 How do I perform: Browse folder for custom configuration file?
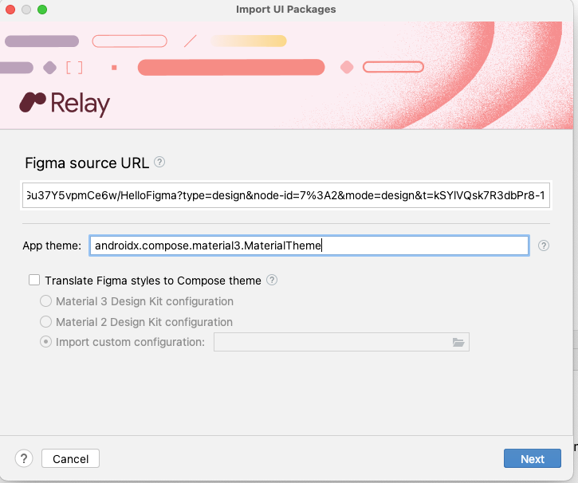458,342
